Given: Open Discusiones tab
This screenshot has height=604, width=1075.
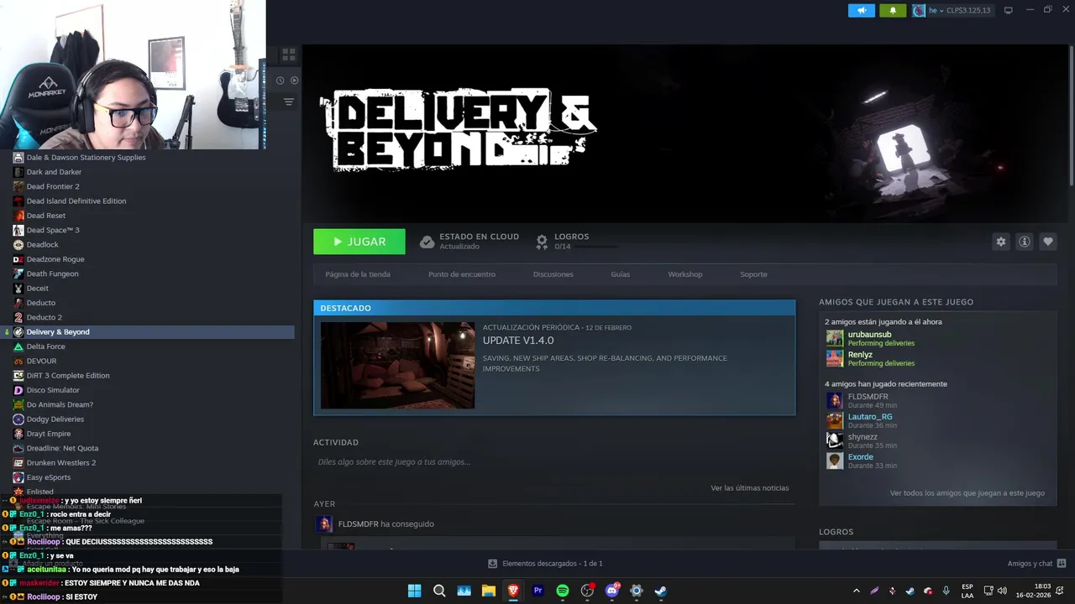Looking at the screenshot, I should 553,274.
